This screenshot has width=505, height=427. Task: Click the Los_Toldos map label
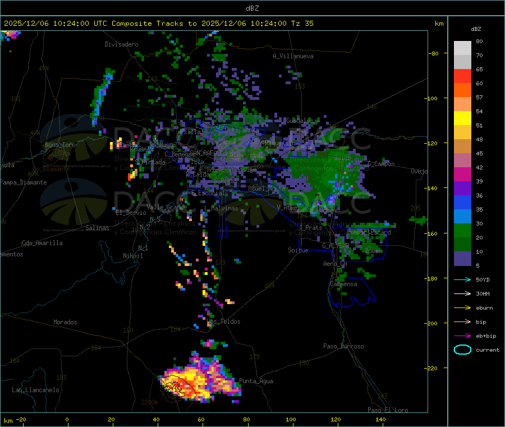[x=223, y=322]
